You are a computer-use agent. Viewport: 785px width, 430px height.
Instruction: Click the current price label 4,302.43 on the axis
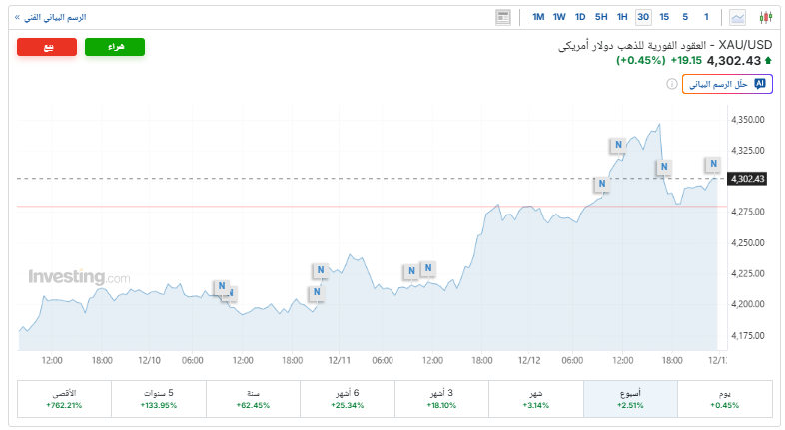[x=747, y=179]
